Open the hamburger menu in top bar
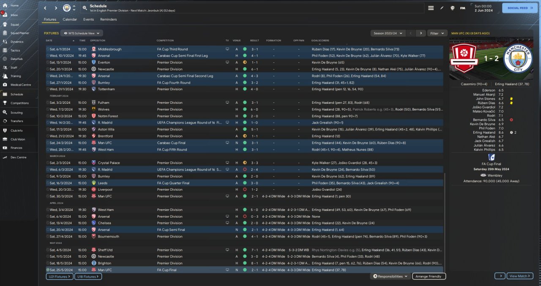Screen dimensions: 541x286 click(x=431, y=8)
